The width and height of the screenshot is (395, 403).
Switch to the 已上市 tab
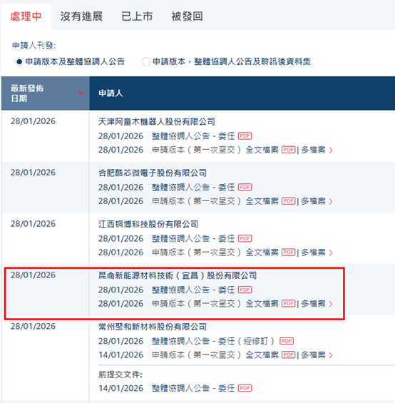tap(137, 16)
